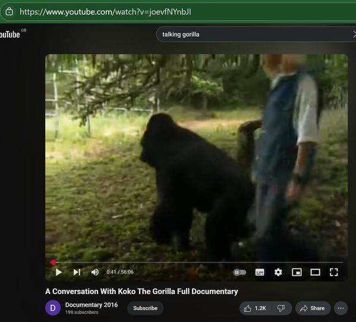
Task: Like the video with thumbs up
Action: (x=254, y=308)
